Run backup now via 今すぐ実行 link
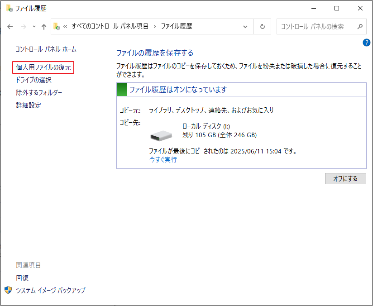Screen dimensions: 373x306 pyautogui.click(x=163, y=159)
